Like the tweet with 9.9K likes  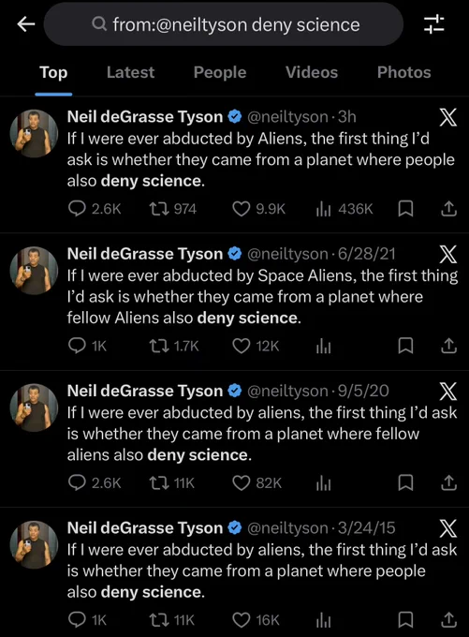click(241, 209)
